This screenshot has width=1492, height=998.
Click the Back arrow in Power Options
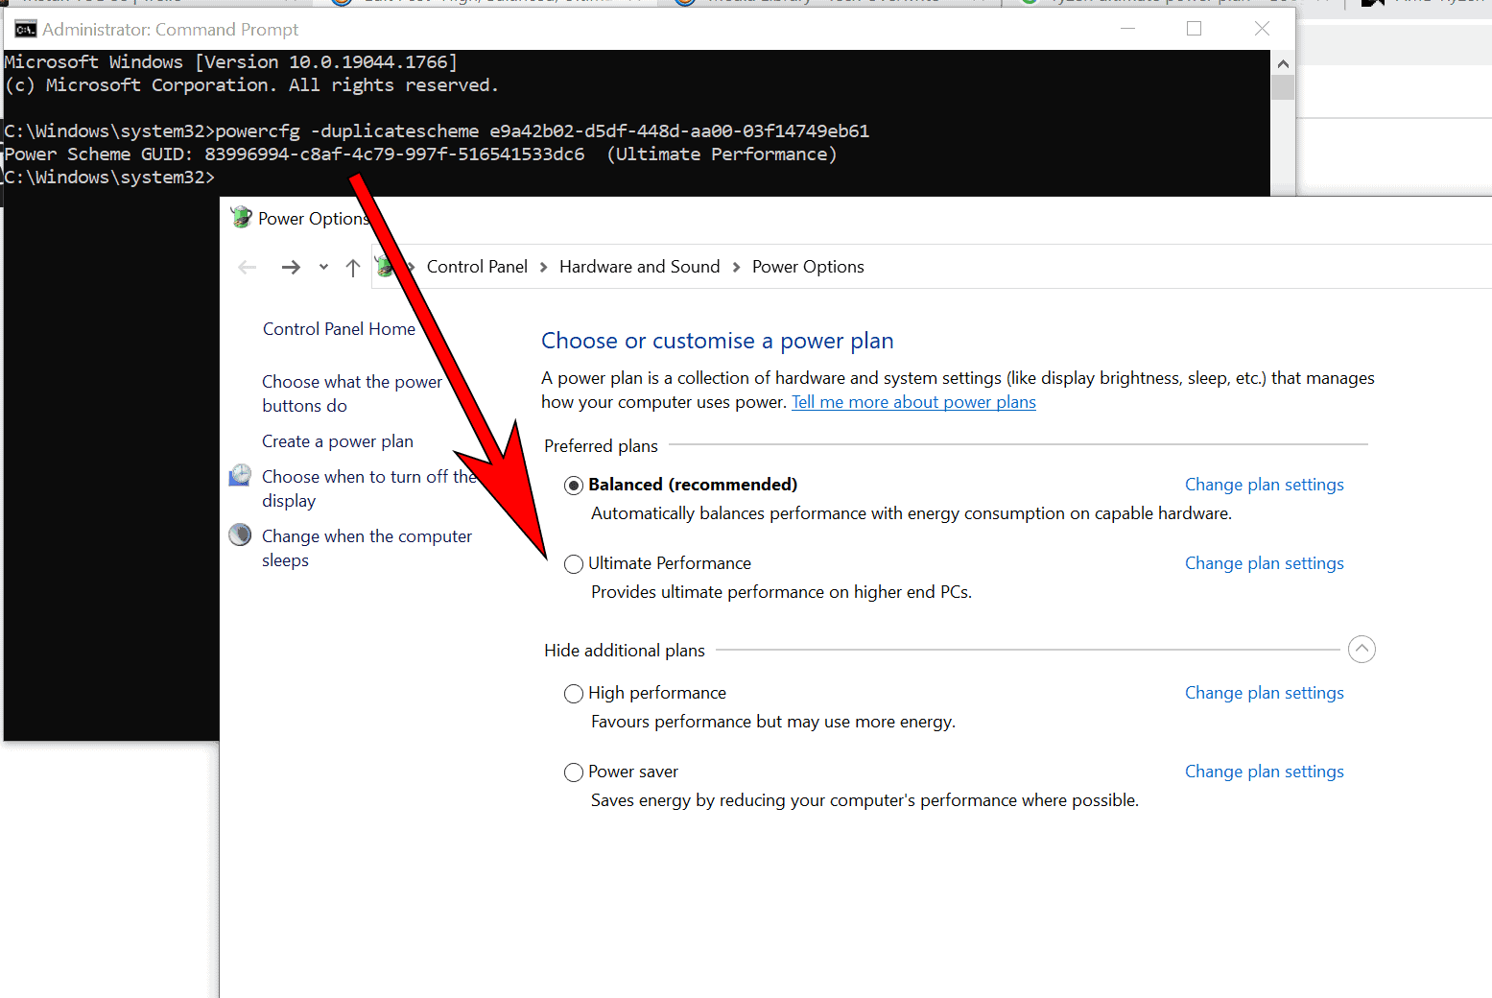[248, 267]
